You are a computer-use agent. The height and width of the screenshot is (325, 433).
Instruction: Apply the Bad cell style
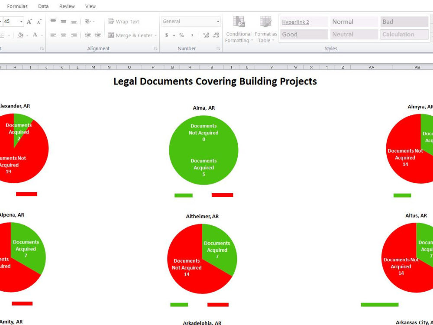point(404,22)
